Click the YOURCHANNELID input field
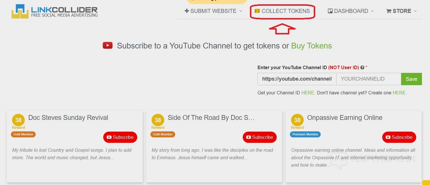Viewport: 430px width, 185px height. pyautogui.click(x=368, y=79)
